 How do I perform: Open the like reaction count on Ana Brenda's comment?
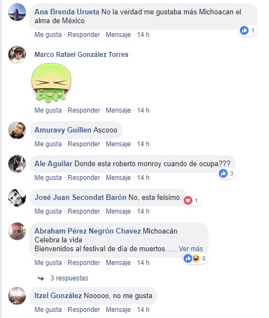pyautogui.click(x=248, y=30)
